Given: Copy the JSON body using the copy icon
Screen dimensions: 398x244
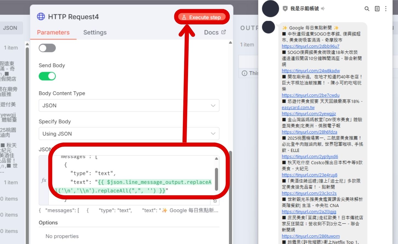Looking at the screenshot, I should (215, 201).
